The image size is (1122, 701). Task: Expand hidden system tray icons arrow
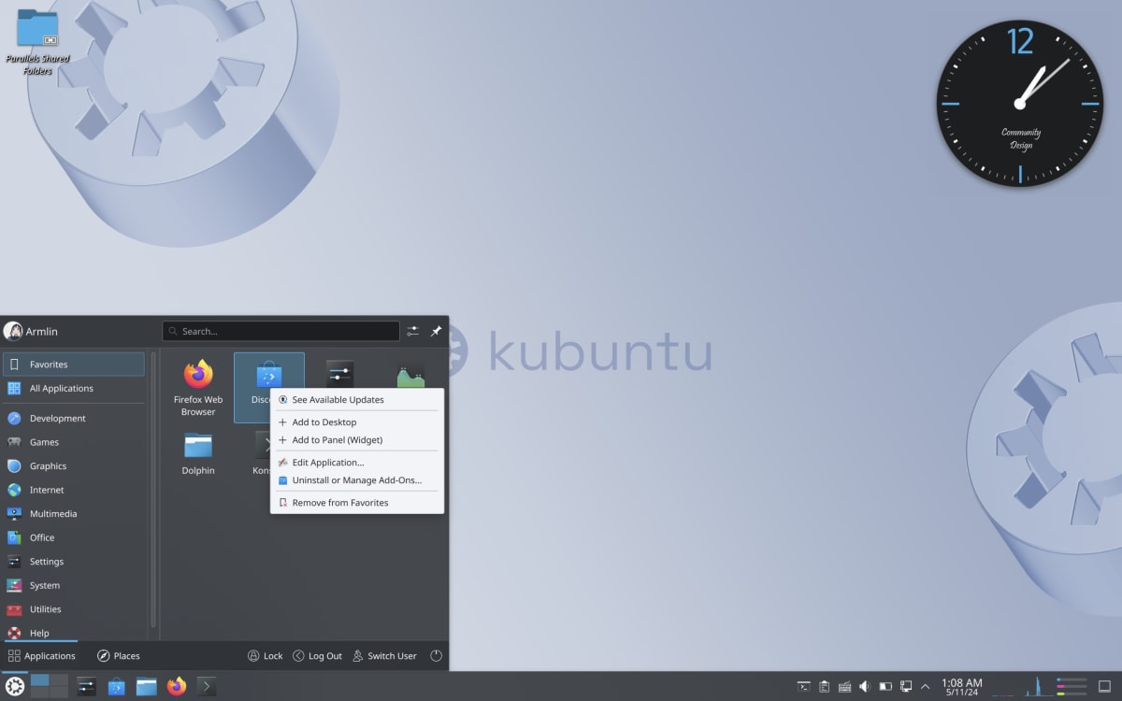926,687
